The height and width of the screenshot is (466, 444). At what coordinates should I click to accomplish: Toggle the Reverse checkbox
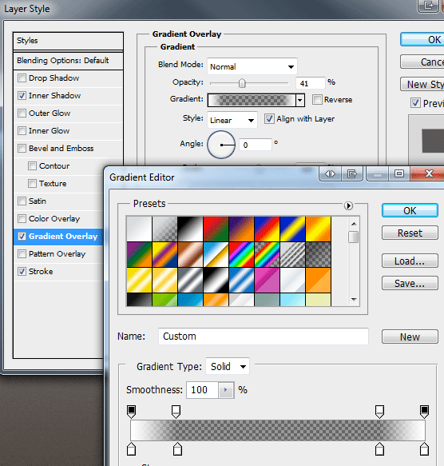317,100
